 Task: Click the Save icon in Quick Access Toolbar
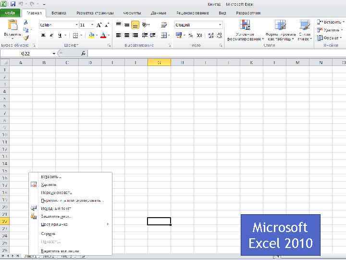tap(13, 4)
